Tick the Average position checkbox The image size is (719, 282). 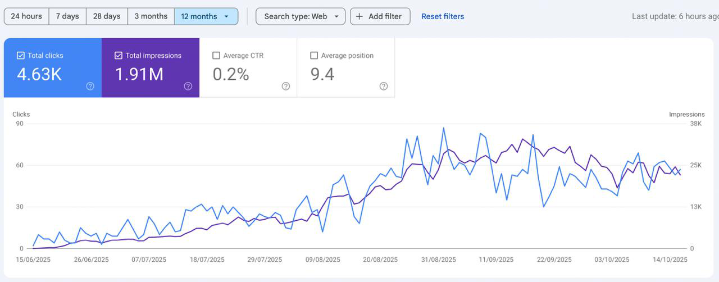pyautogui.click(x=314, y=56)
